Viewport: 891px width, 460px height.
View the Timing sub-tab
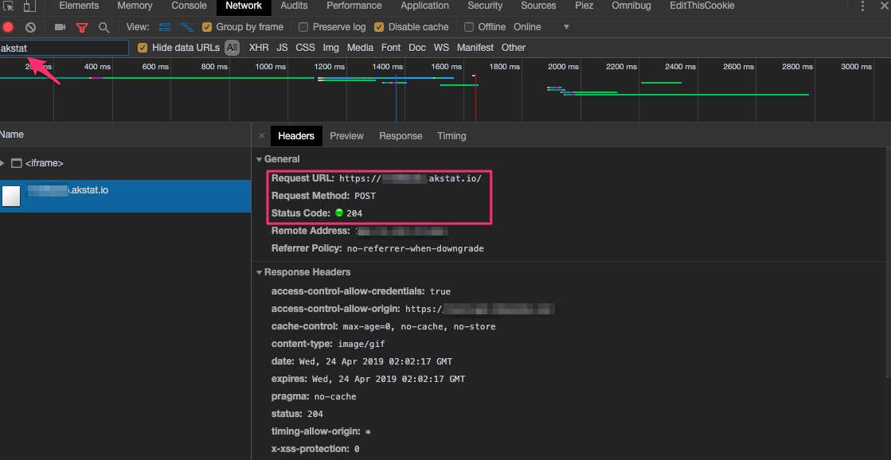451,136
